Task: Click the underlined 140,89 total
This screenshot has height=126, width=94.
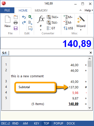Action: point(74,104)
